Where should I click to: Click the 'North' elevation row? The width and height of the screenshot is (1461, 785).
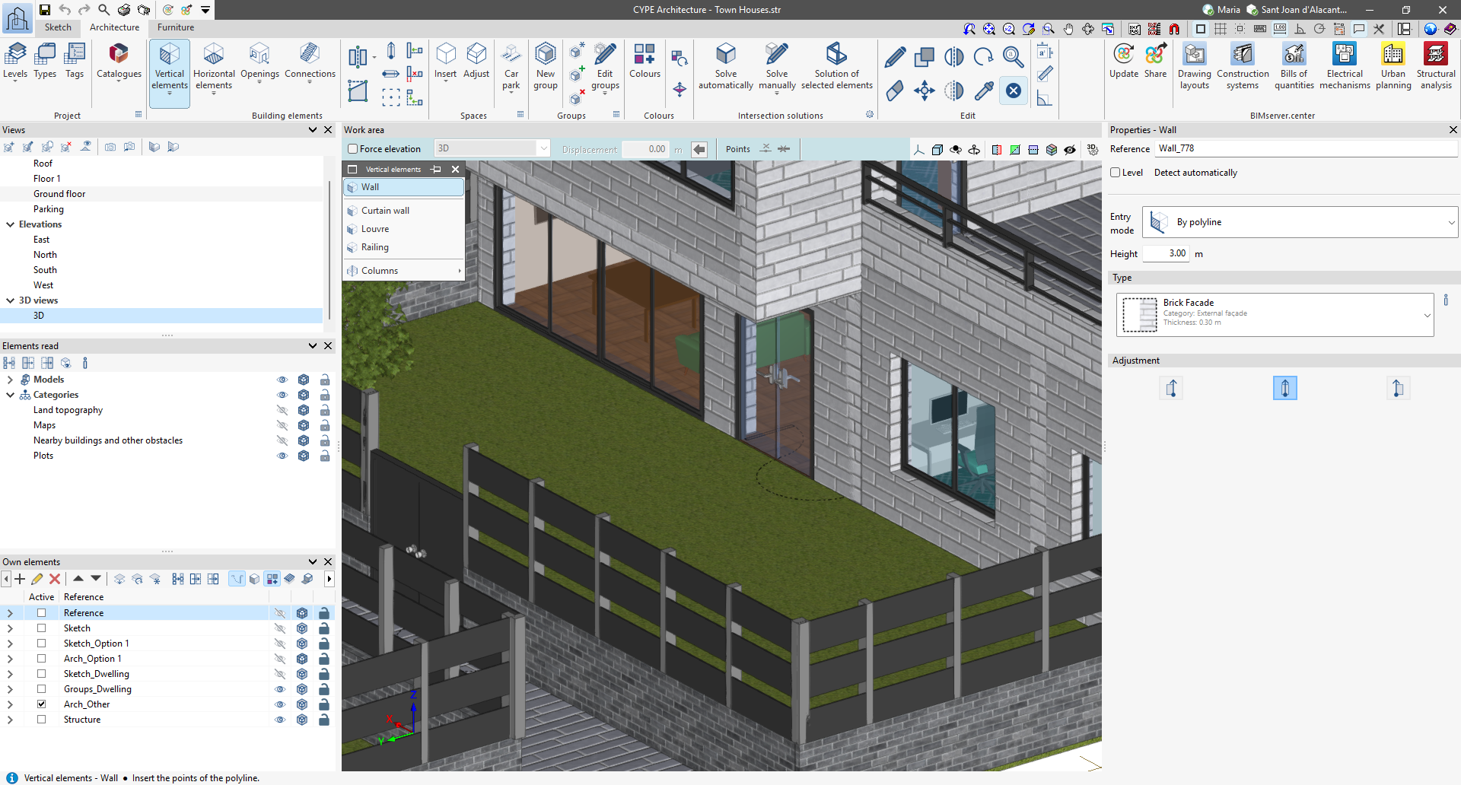(162, 255)
